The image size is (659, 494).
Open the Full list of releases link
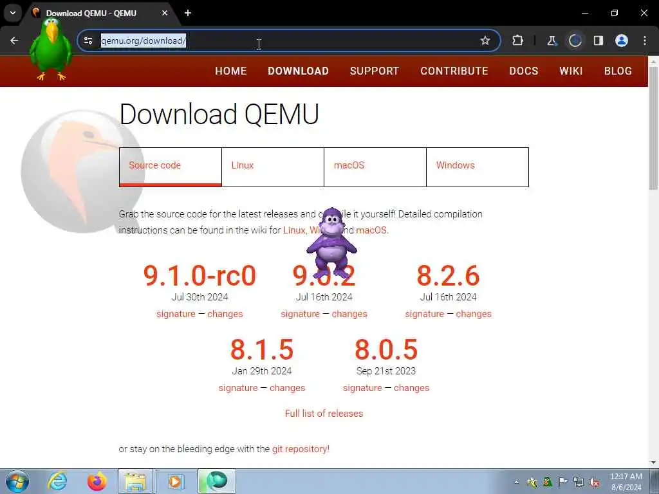(x=324, y=414)
